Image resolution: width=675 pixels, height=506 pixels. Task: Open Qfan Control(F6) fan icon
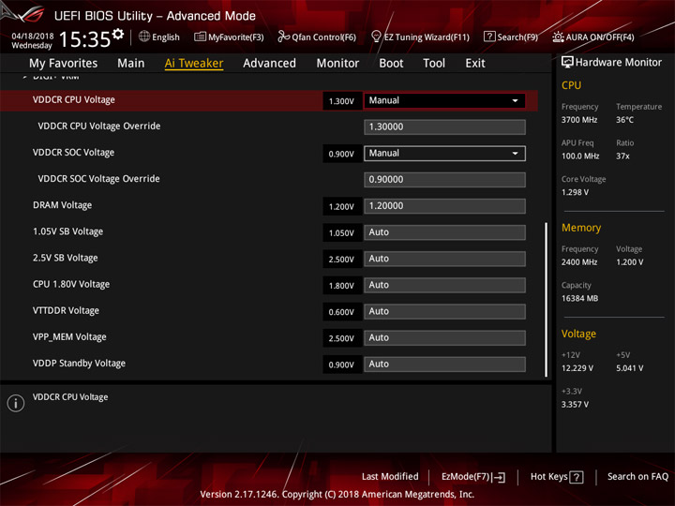coord(284,37)
